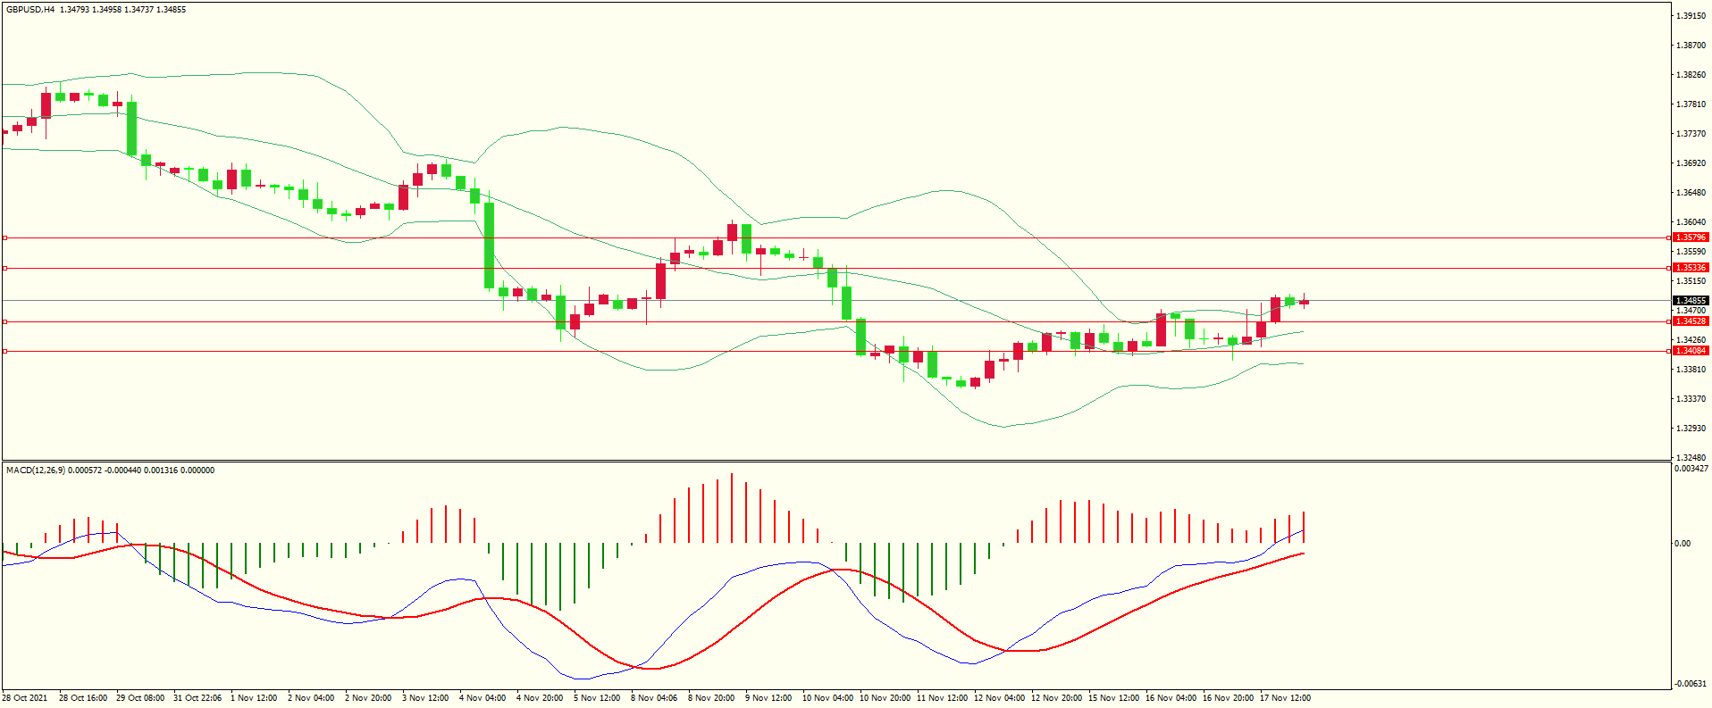Click the 1.39150 price axis label
Screen dimensions: 1712x708
(1691, 16)
